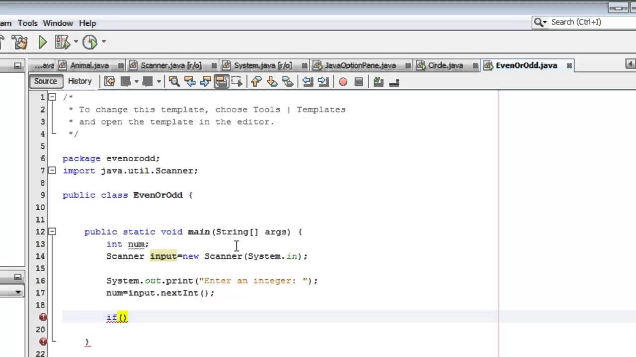The image size is (636, 357).
Task: Click the first grey back-navigation editor icon
Action: pyautogui.click(x=126, y=82)
